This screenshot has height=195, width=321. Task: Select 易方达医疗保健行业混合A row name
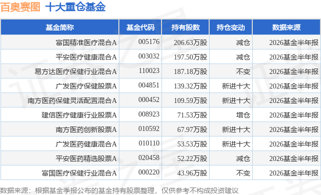tap(76, 71)
